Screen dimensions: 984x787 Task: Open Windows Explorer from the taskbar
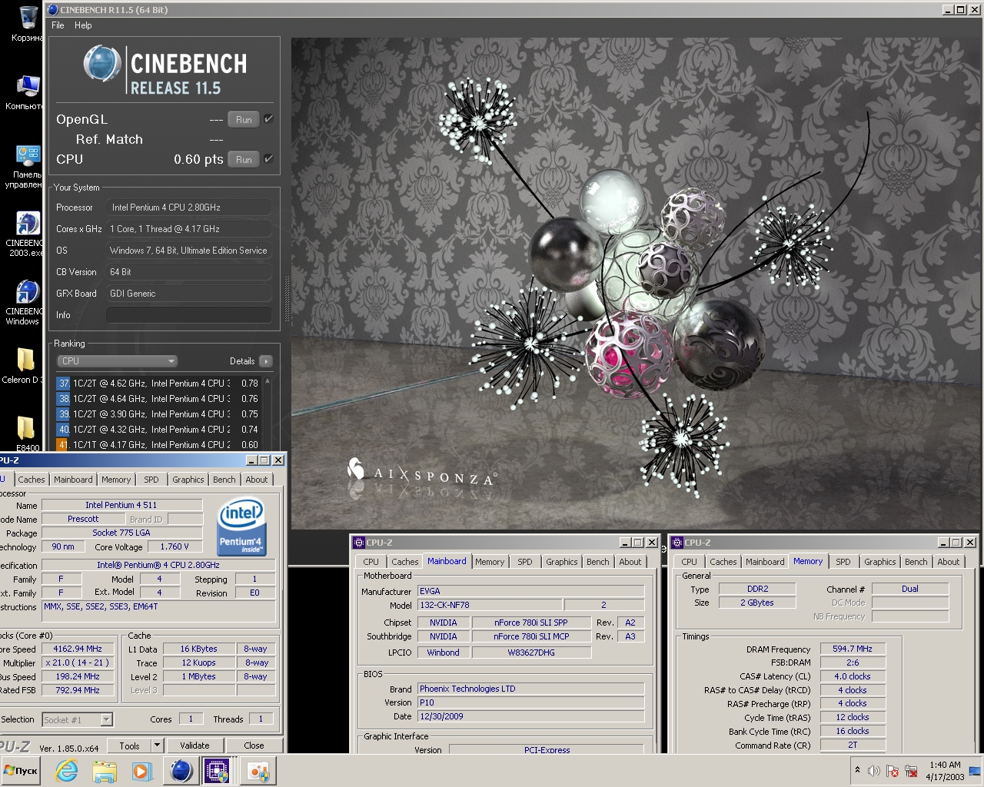tap(105, 771)
